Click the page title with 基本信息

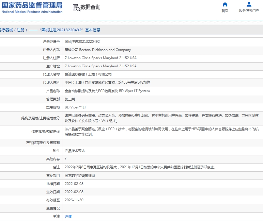pos(50,30)
